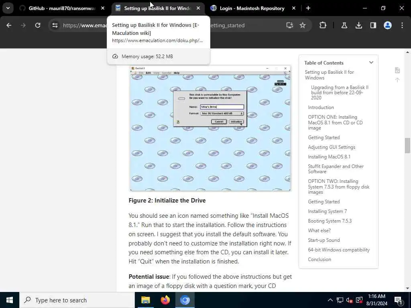This screenshot has width=411, height=308.
Task: Go back to the previous page
Action: pos(9,25)
